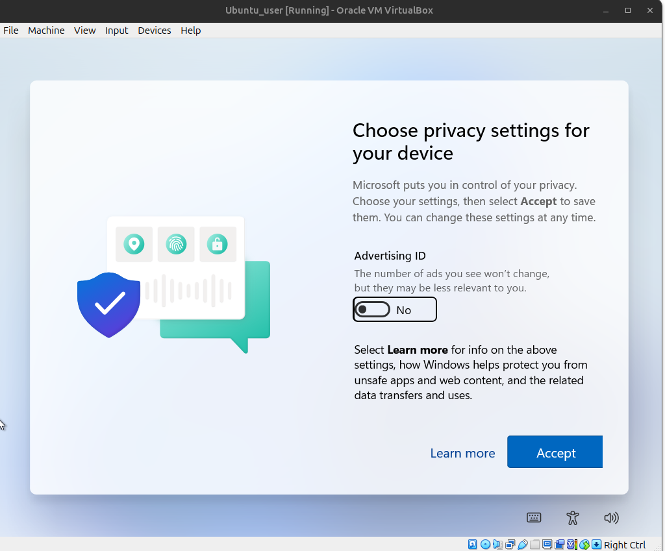Click the VirtualBox window title text
This screenshot has height=551, width=665.
click(329, 10)
